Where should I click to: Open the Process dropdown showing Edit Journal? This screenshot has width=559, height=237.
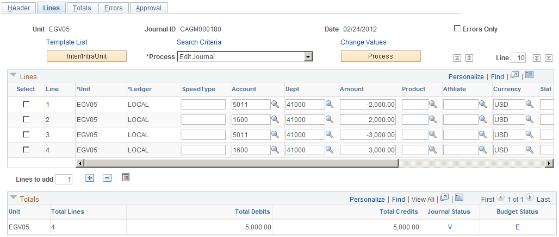tap(245, 56)
